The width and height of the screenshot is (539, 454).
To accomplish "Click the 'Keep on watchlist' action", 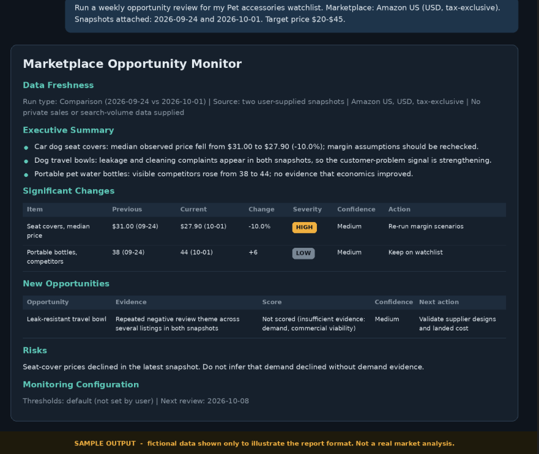I will pyautogui.click(x=415, y=253).
